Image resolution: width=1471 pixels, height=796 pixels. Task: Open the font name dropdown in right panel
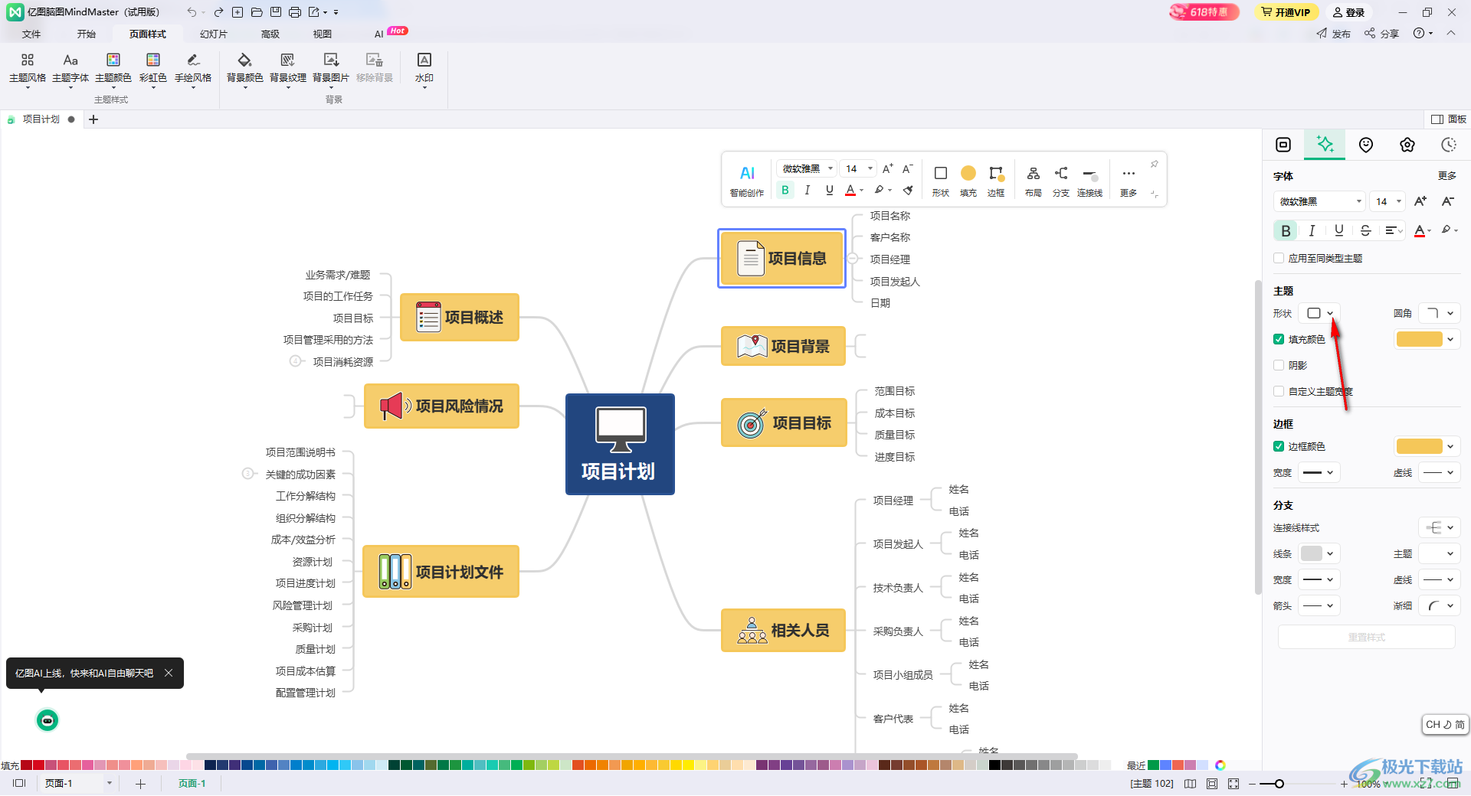click(1320, 201)
